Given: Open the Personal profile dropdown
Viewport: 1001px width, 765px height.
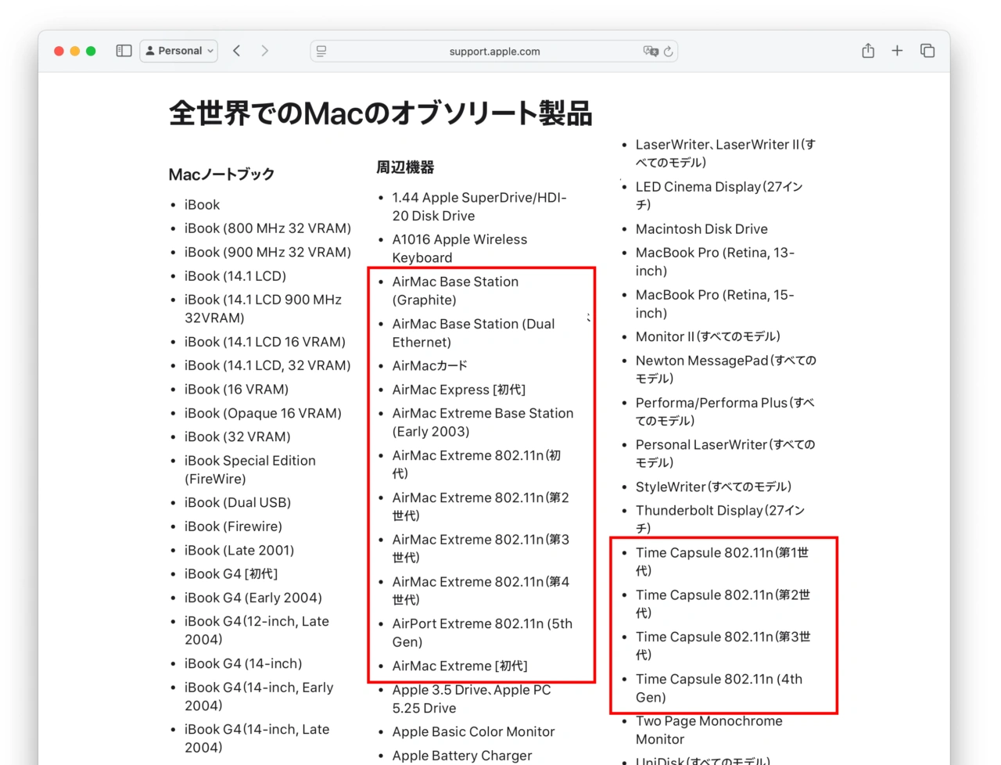Looking at the screenshot, I should [179, 51].
